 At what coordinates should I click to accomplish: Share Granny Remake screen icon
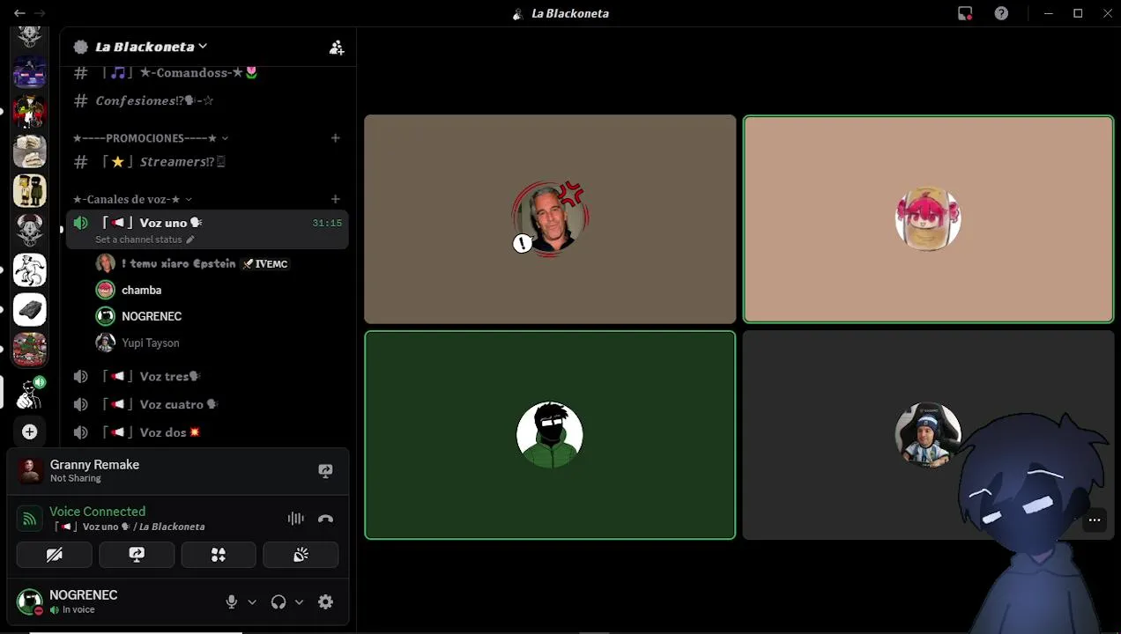coord(325,471)
